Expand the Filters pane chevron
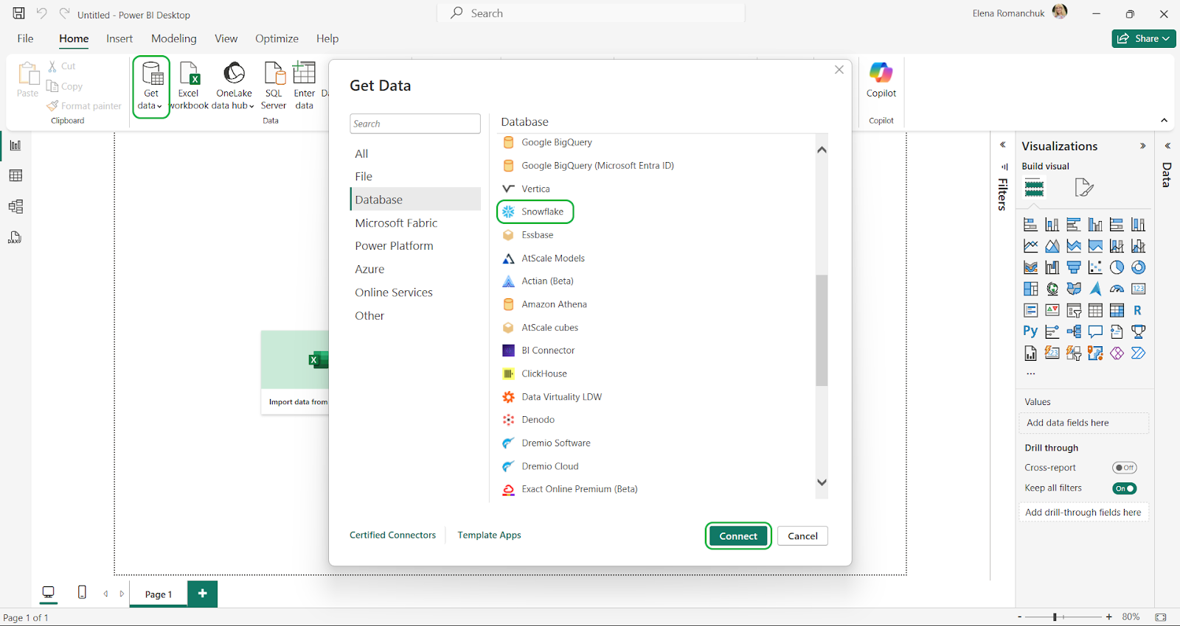 coord(1002,145)
